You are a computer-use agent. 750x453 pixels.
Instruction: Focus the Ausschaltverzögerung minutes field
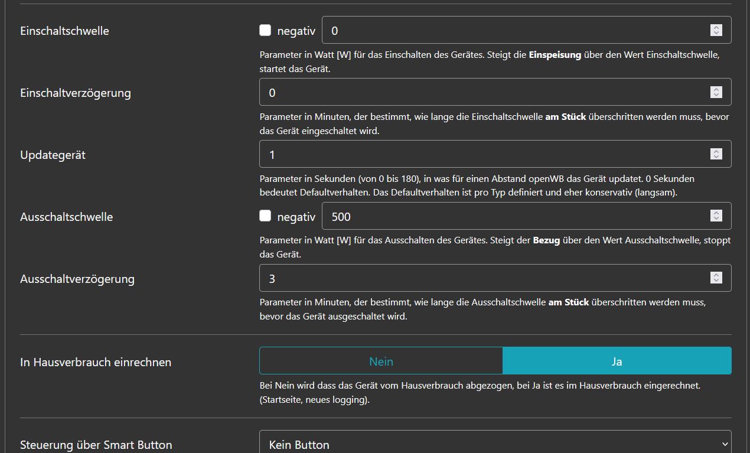pyautogui.click(x=481, y=278)
